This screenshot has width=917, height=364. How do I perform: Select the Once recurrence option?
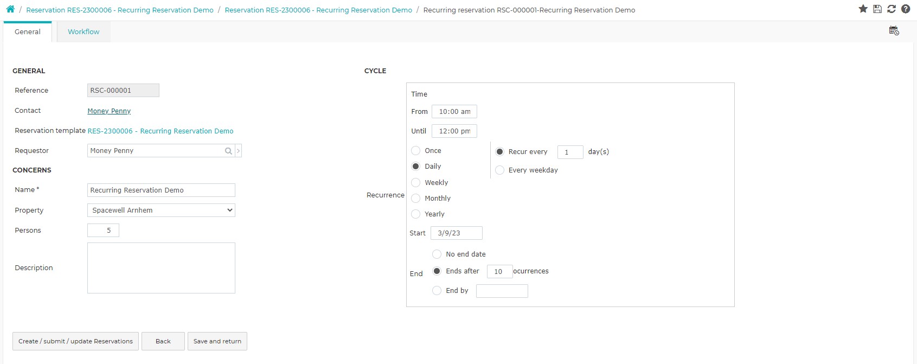pyautogui.click(x=416, y=151)
